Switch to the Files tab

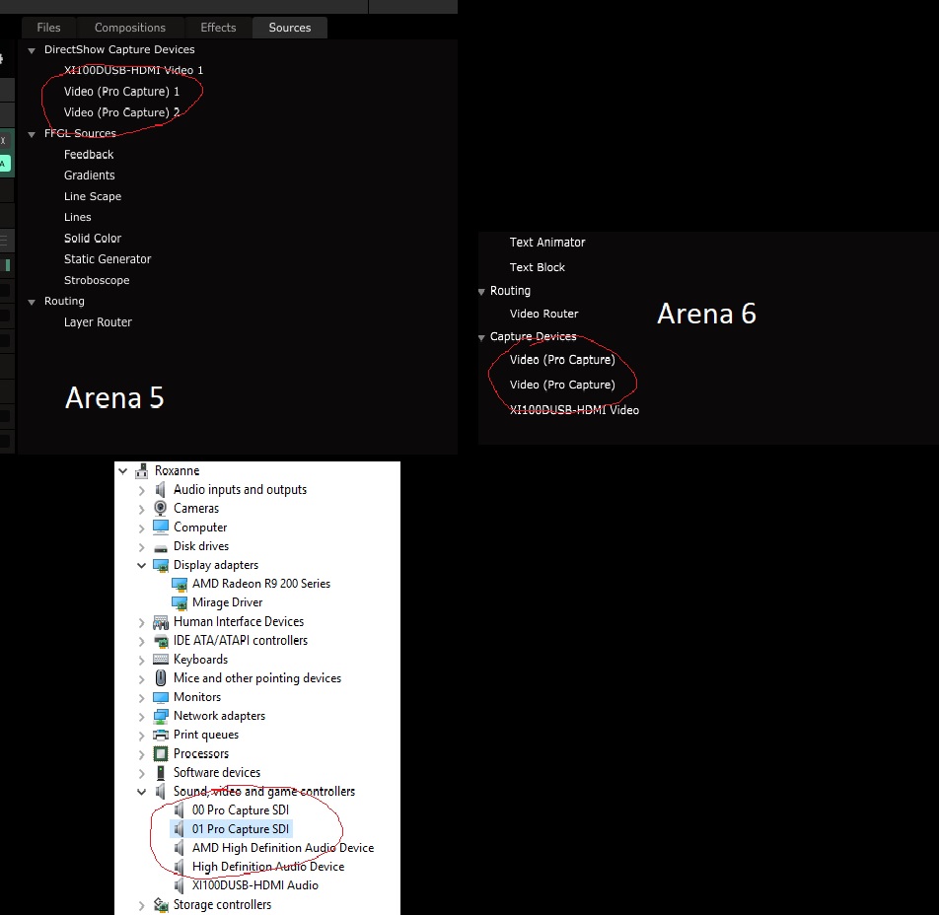point(48,28)
